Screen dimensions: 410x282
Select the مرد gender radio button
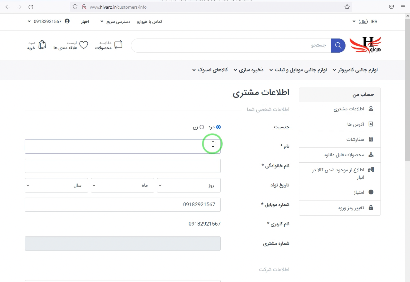pyautogui.click(x=218, y=127)
